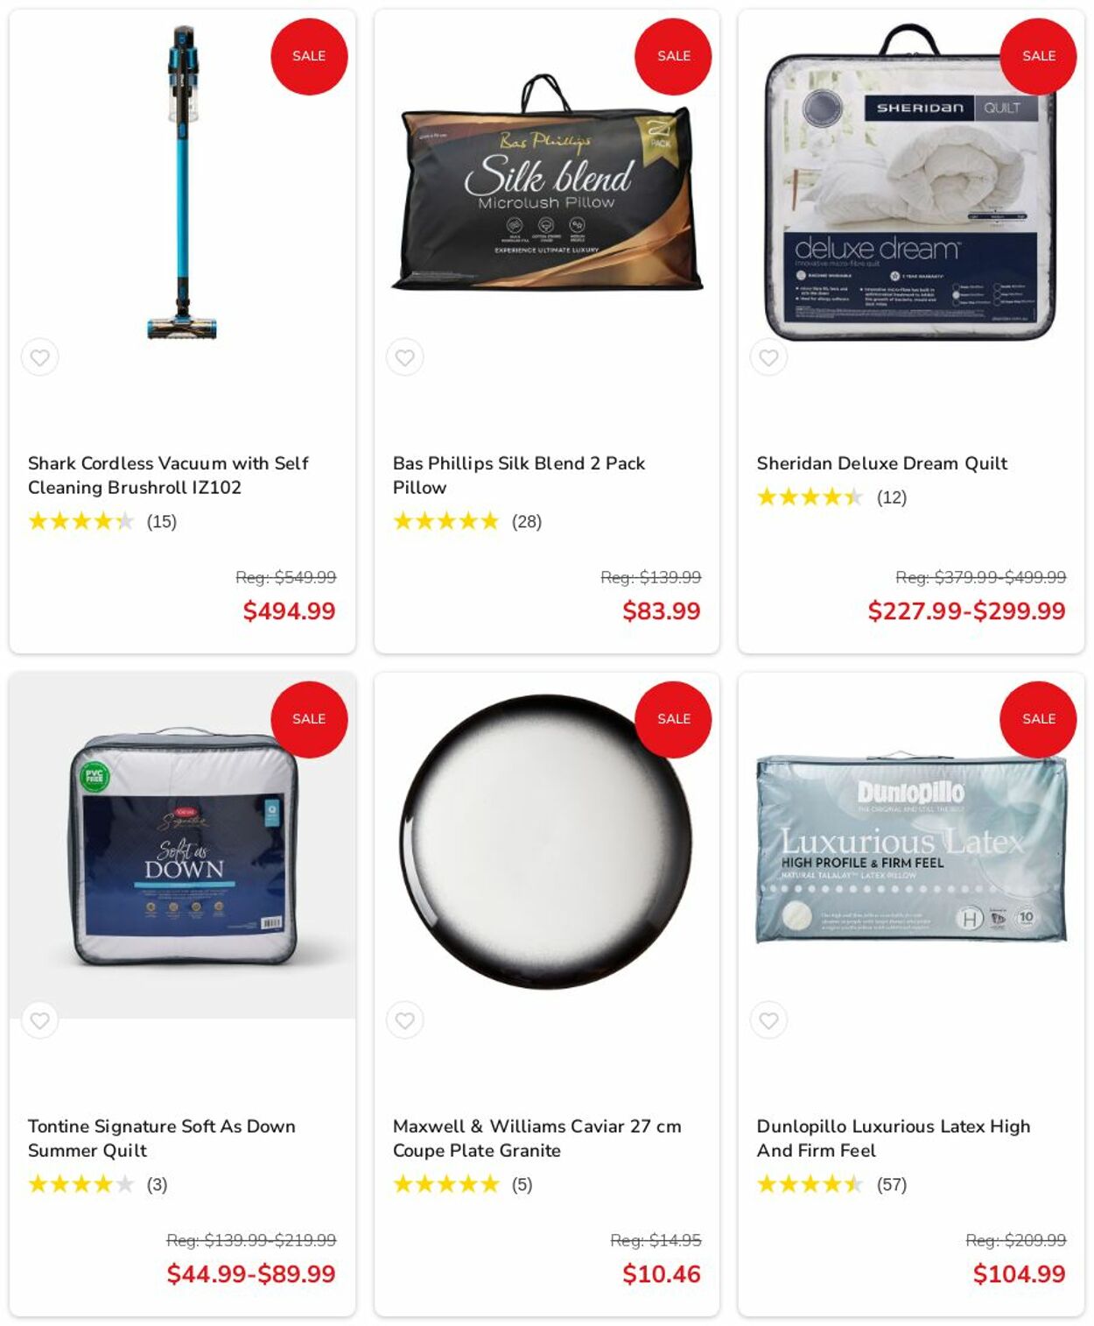Open Tontine Signature Soft As Down Summer Quilt

point(162,1138)
